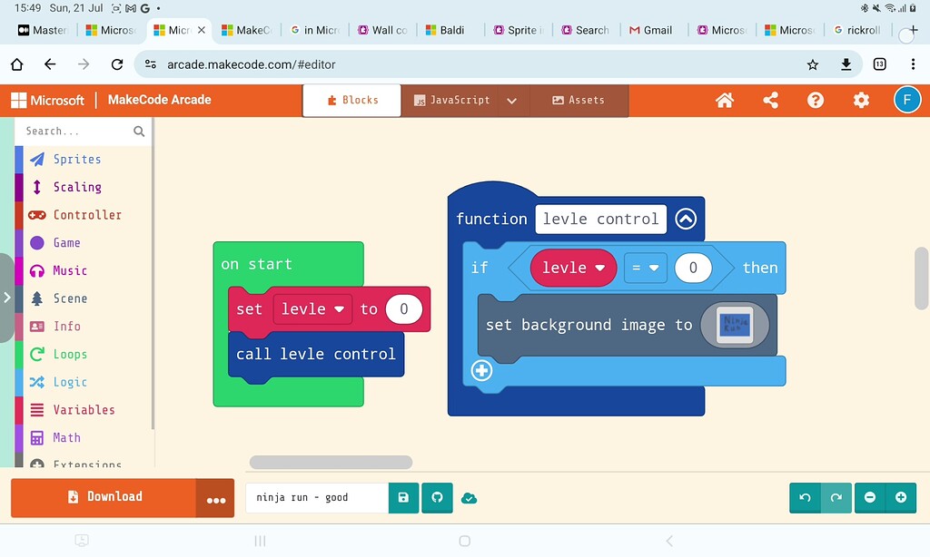Reload the browser page
The image size is (930, 557).
click(117, 64)
